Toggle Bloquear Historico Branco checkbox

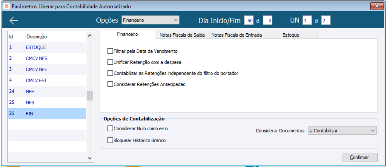coord(110,140)
